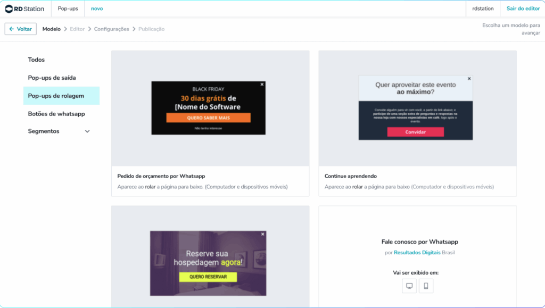This screenshot has height=308, width=545.
Task: Click the RD Station logo
Action: point(24,9)
